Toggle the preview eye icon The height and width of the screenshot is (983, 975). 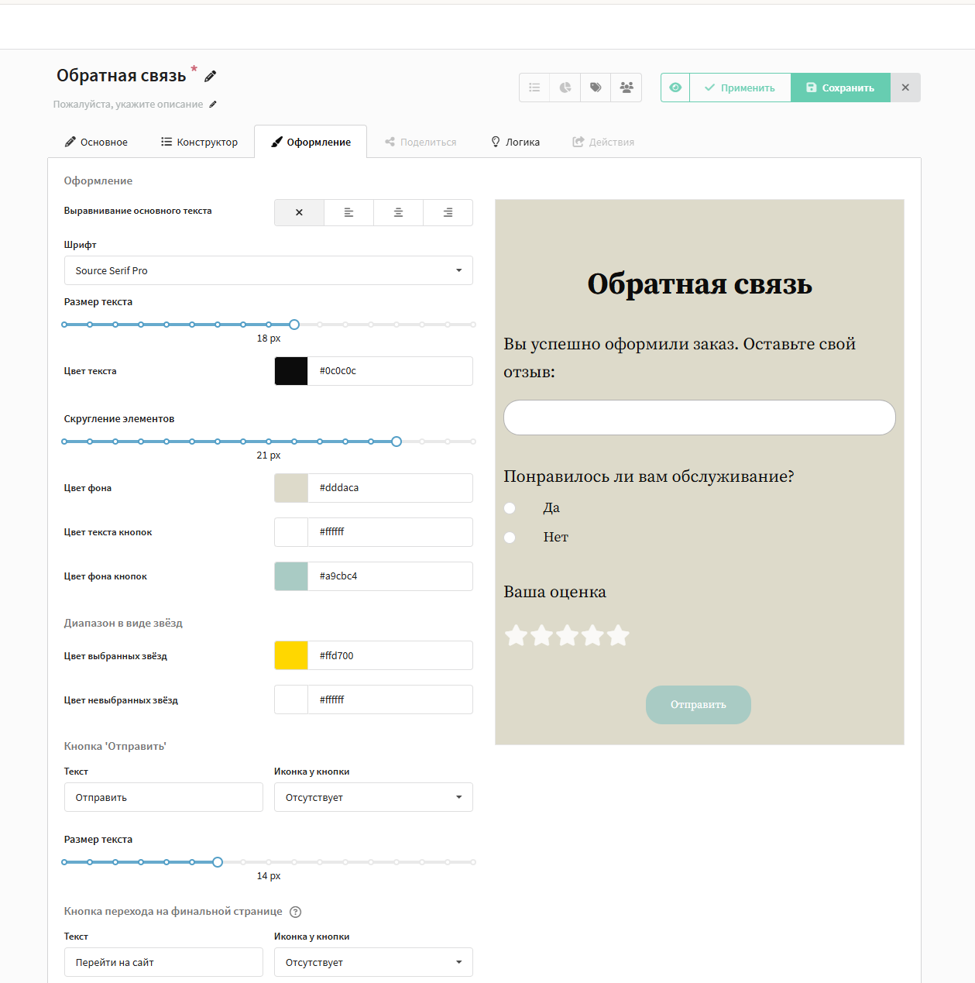click(675, 88)
